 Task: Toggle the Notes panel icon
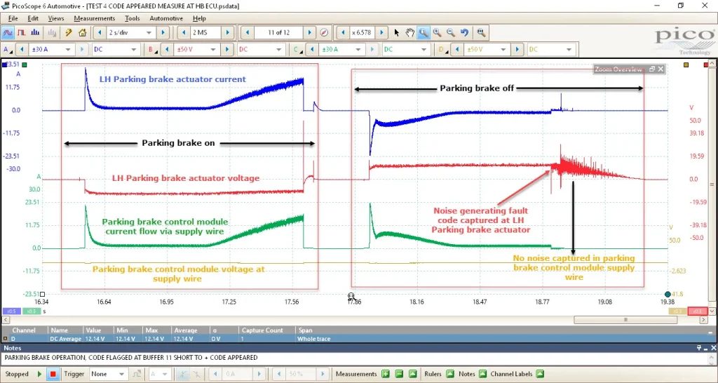[482, 374]
